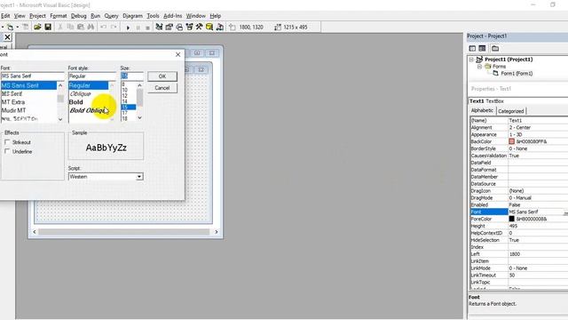Select Mudir MT in Font list

pos(13,110)
